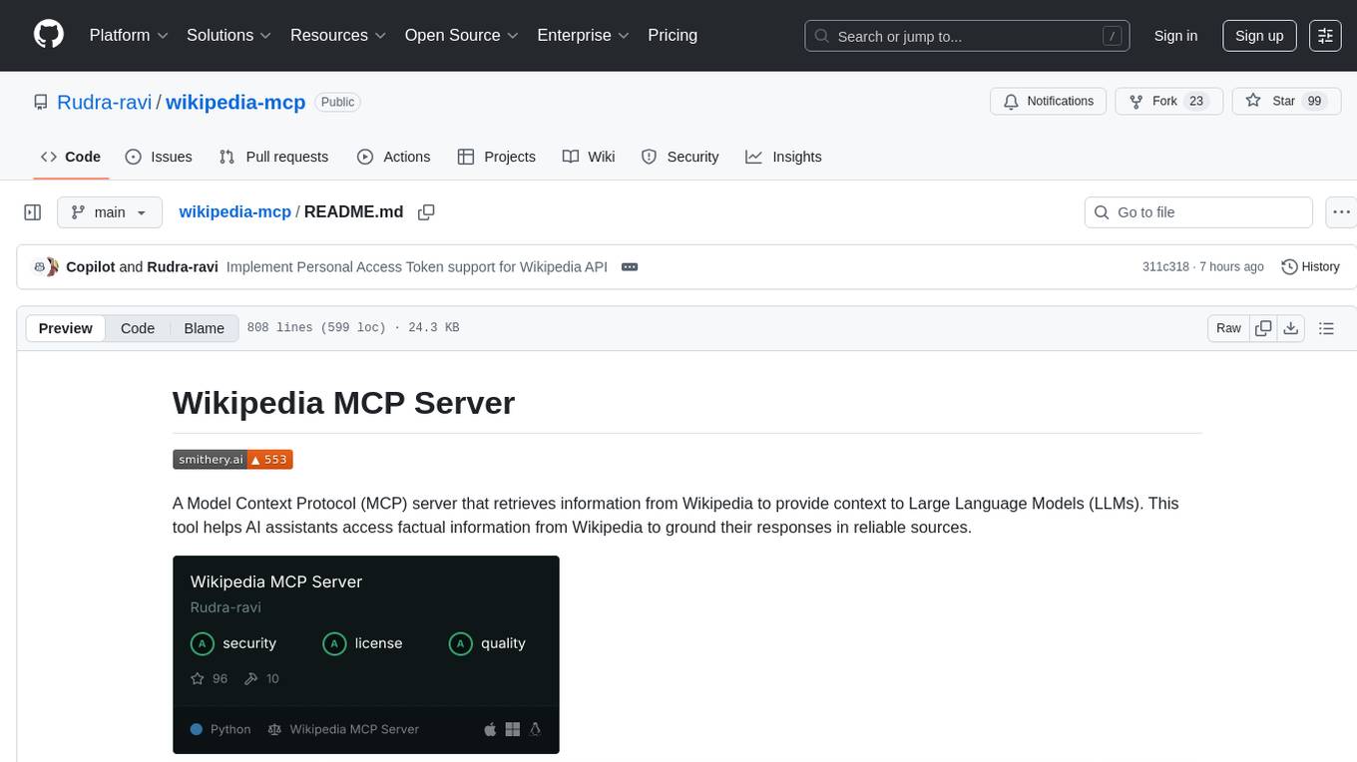Focus the Search or jump to field
This screenshot has height=762, width=1357.
click(967, 36)
